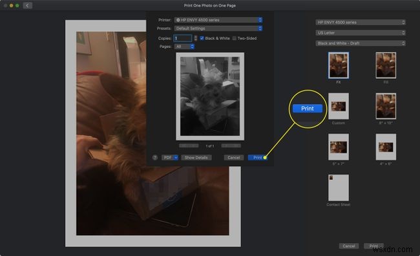Open the help question mark button
The height and width of the screenshot is (256, 420).
coord(155,158)
